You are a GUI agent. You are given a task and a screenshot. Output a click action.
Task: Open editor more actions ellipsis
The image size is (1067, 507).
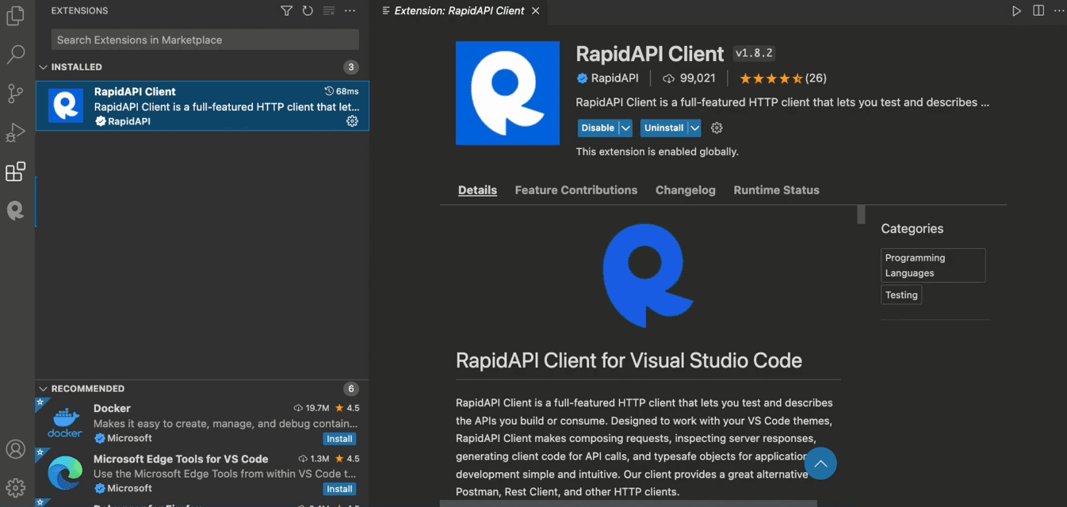1057,11
